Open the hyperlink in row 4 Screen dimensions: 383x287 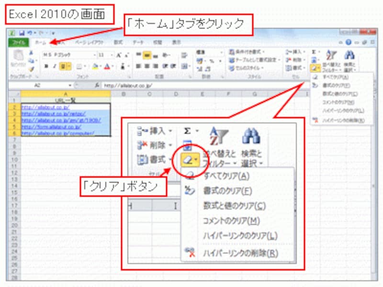point(61,121)
